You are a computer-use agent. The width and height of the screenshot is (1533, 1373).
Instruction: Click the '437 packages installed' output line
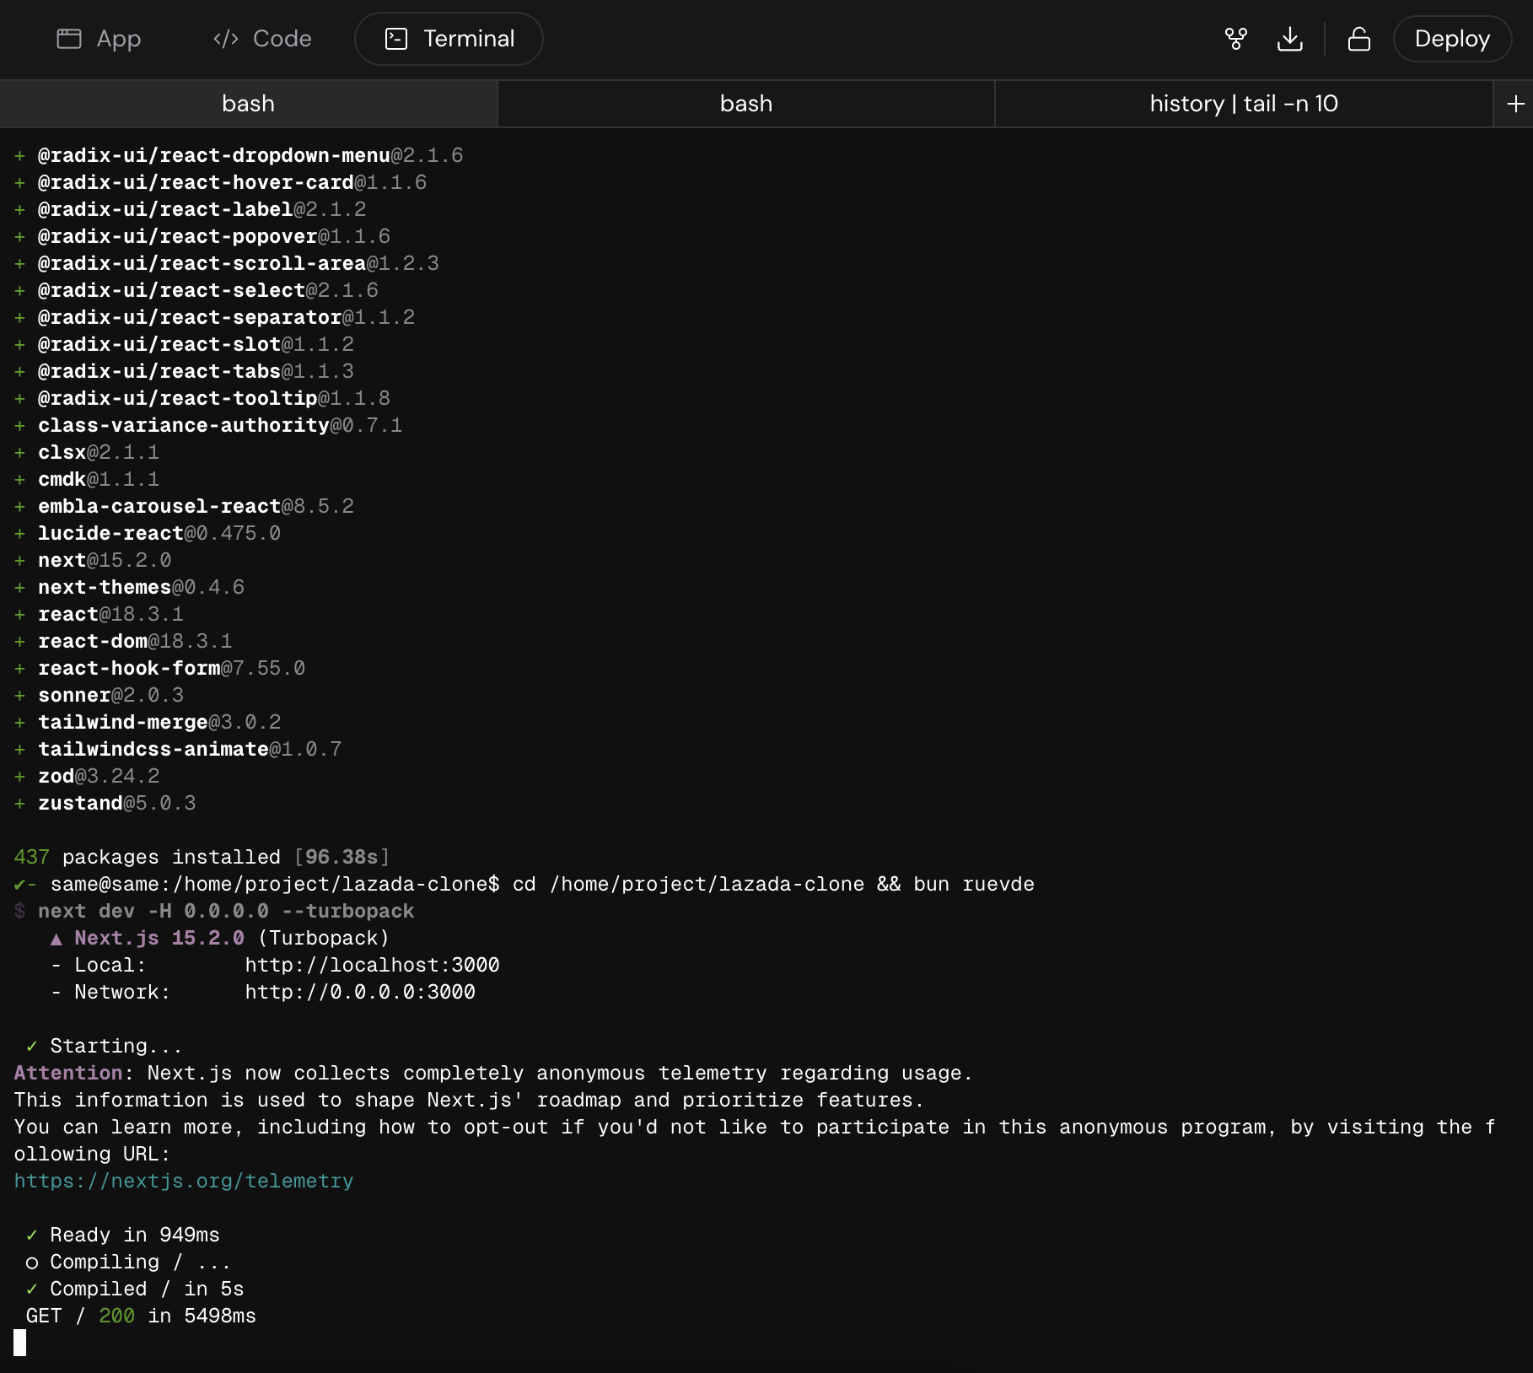(x=201, y=856)
